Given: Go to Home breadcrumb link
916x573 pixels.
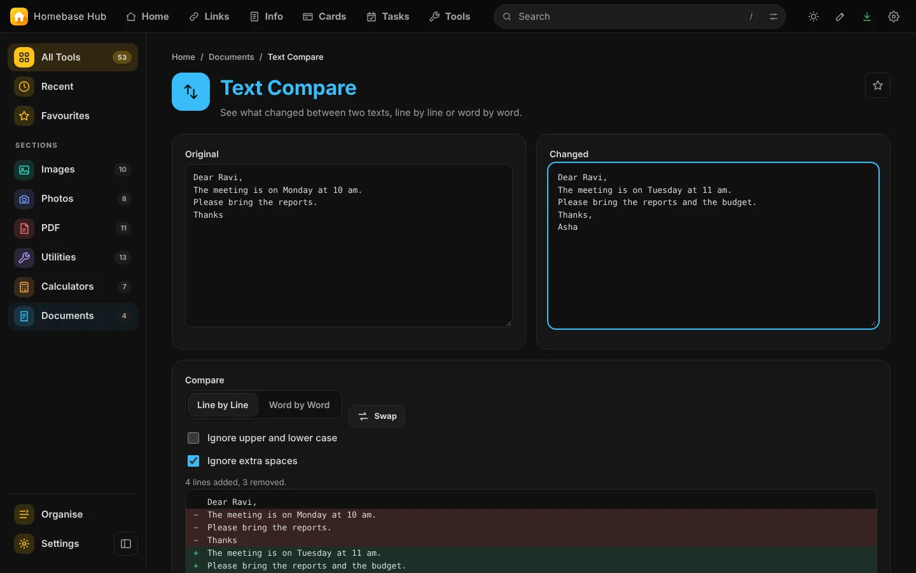Looking at the screenshot, I should coord(183,57).
